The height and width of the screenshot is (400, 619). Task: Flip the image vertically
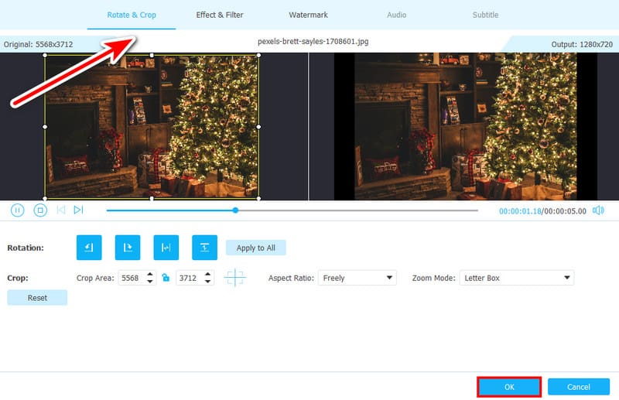(x=204, y=248)
